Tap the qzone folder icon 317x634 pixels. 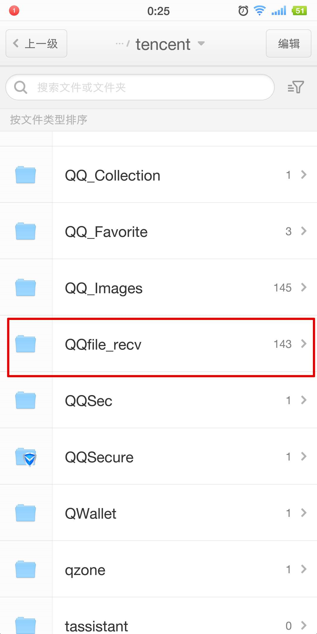26,569
